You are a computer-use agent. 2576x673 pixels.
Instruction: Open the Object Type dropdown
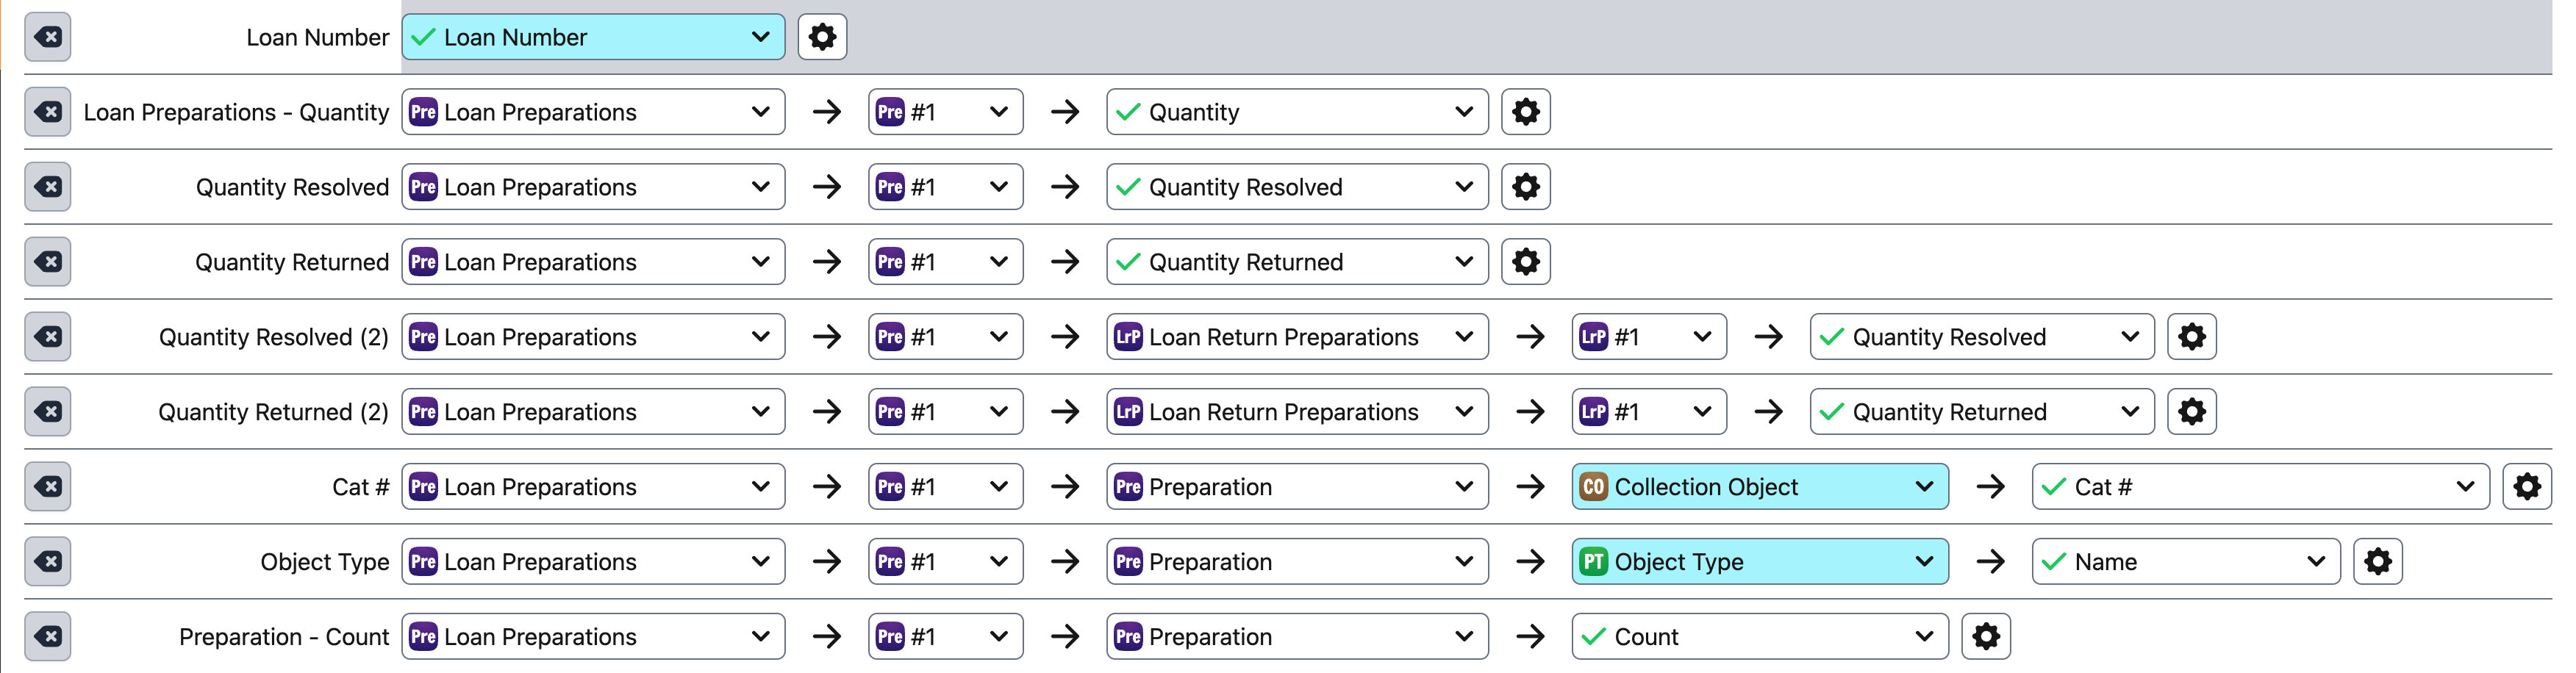coord(1759,562)
